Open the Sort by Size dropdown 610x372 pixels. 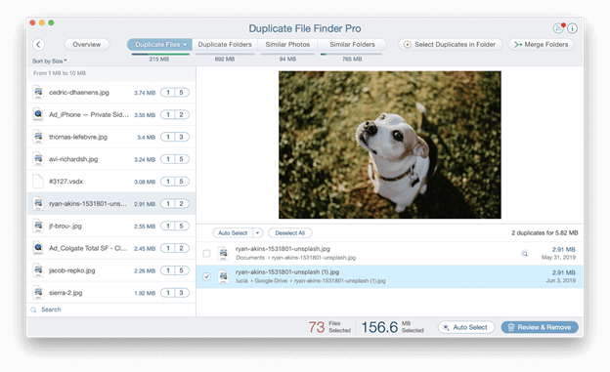point(50,62)
